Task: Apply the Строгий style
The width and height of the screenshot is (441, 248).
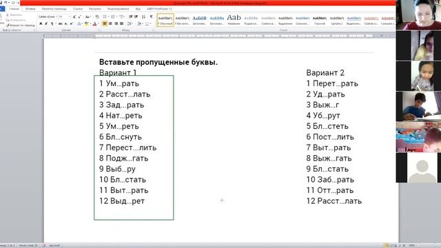Action: pos(320,20)
